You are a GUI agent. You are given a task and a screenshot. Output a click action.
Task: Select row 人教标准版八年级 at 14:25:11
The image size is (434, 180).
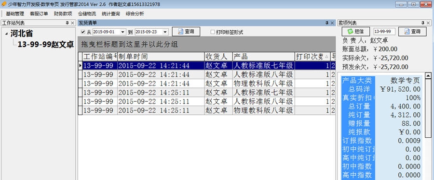[207, 101]
